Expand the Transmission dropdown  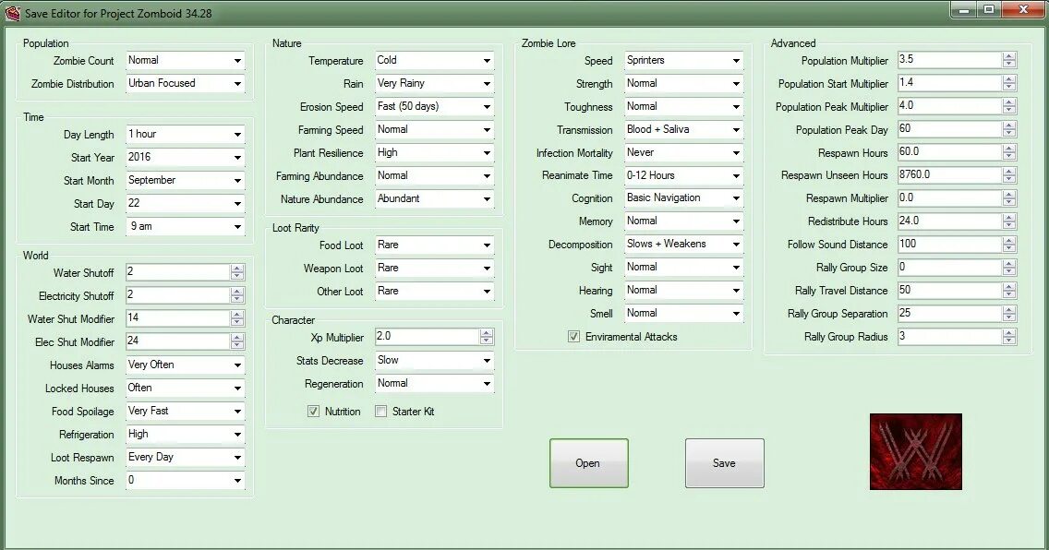click(x=683, y=129)
